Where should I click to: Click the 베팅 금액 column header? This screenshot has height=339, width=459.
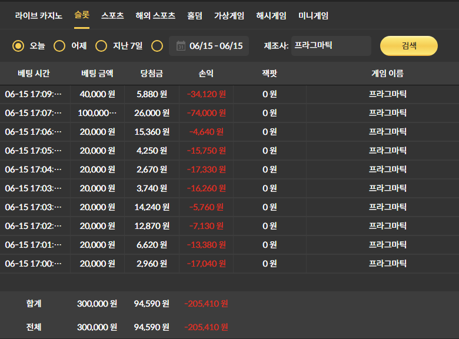pos(97,73)
